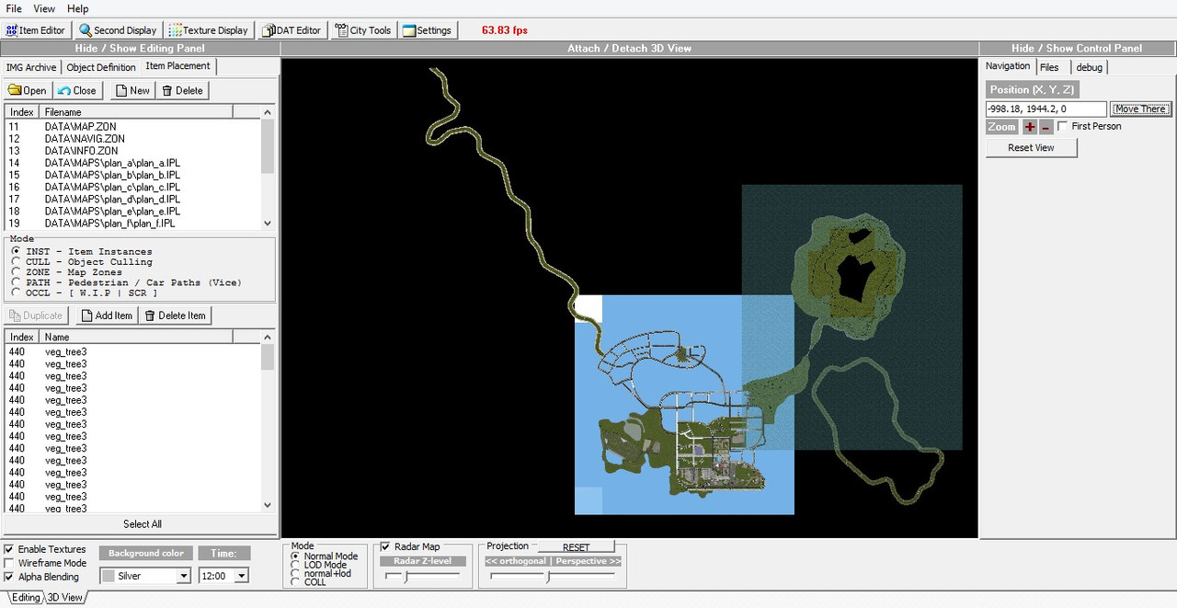The height and width of the screenshot is (608, 1177).
Task: Click Hide / Show Editing Panel
Action: click(x=140, y=48)
